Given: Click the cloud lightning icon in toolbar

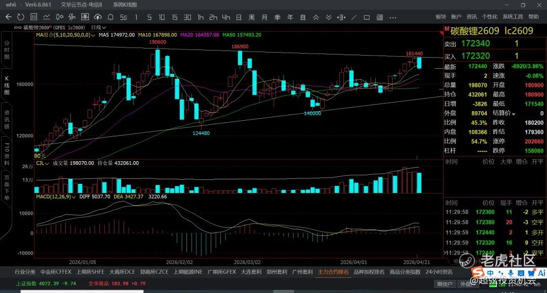Looking at the screenshot, I should 98,17.
